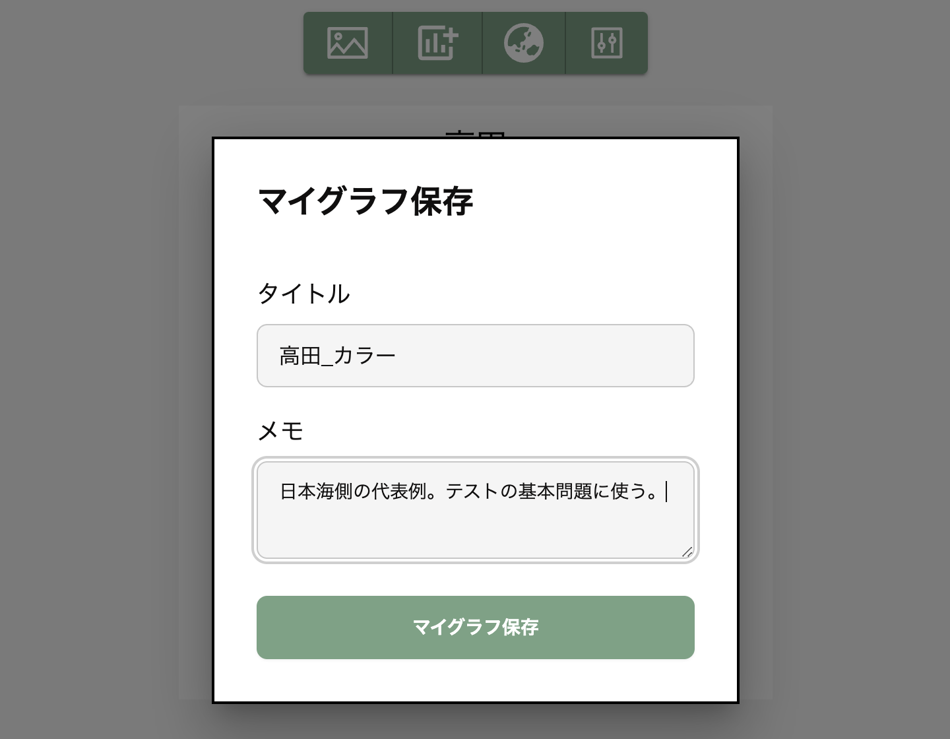Click the partially hidden chart title above the dialog
The height and width of the screenshot is (739, 950).
click(x=475, y=133)
